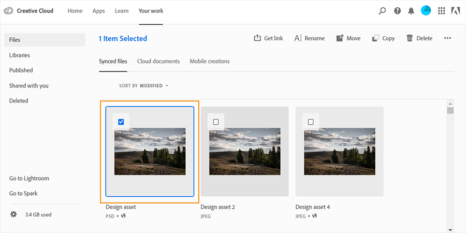This screenshot has height=233, width=466.
Task: Switch to the Cloud documents tab
Action: pyautogui.click(x=158, y=61)
